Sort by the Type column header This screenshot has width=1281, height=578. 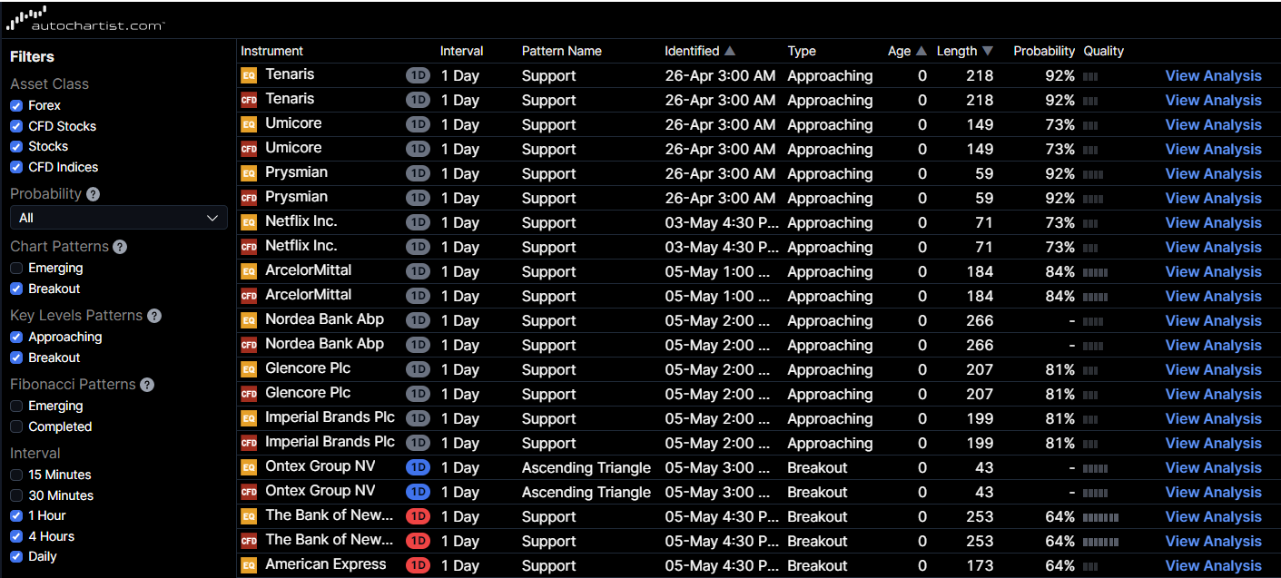(802, 51)
